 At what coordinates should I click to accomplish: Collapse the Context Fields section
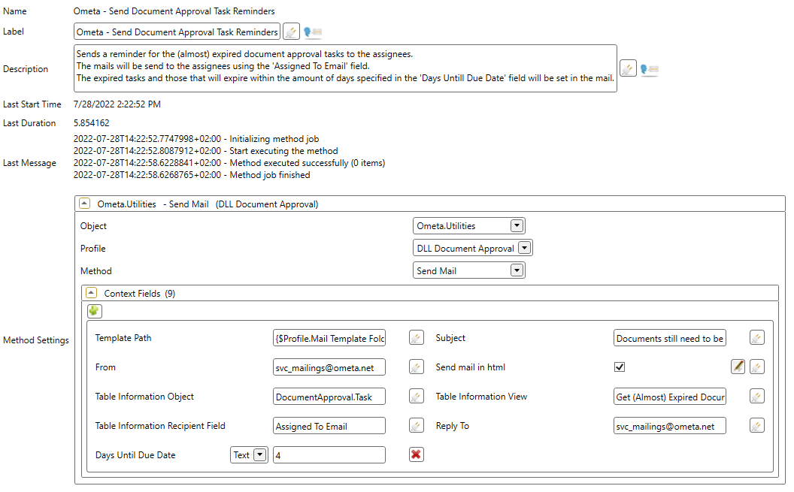(91, 292)
